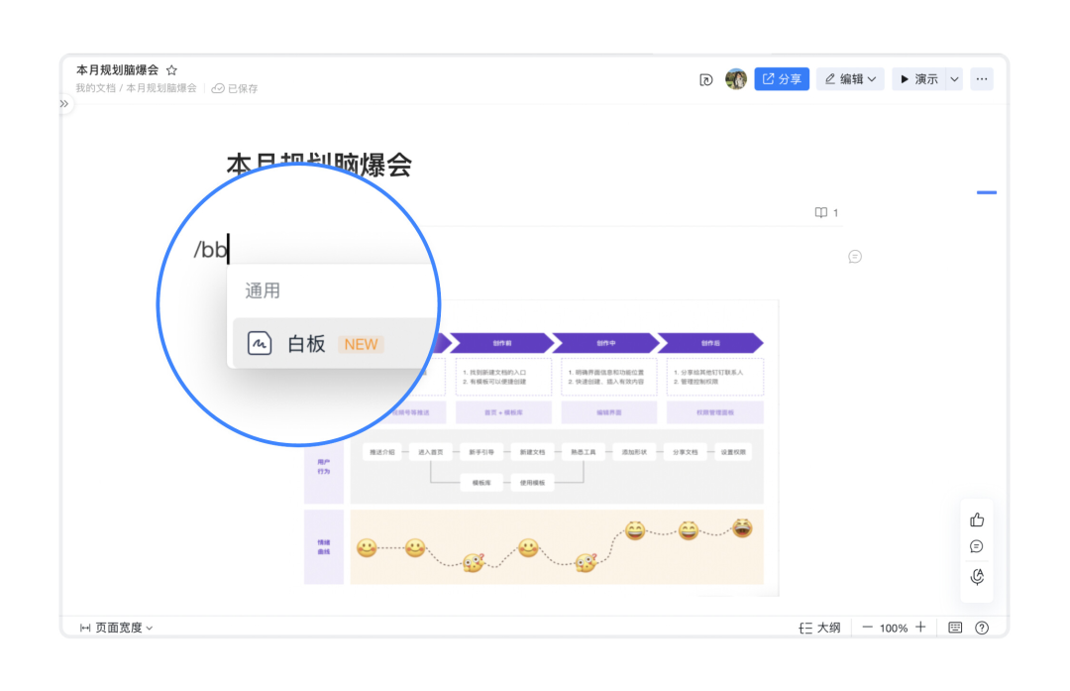Click the blue outline marker at right
The width and height of the screenshot is (1070, 691).
pyautogui.click(x=987, y=192)
